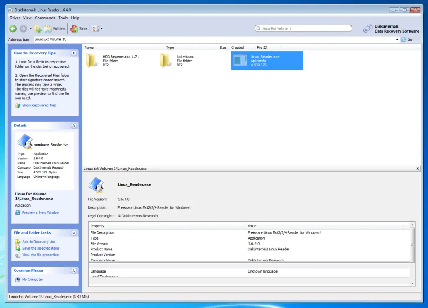Click the File Version value 1.6.4.0 in preview
Screen dimensions: 428x308
tap(123, 199)
